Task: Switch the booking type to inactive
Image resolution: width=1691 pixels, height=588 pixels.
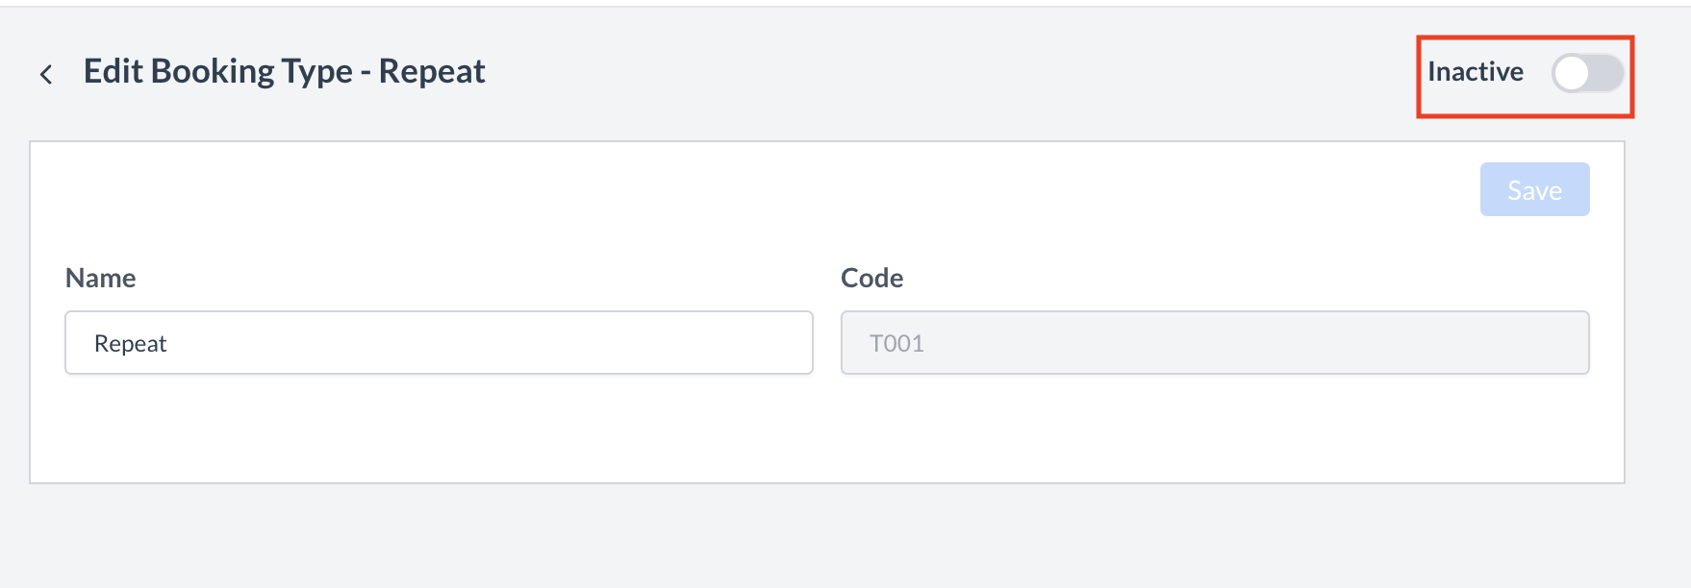Action: (1585, 73)
